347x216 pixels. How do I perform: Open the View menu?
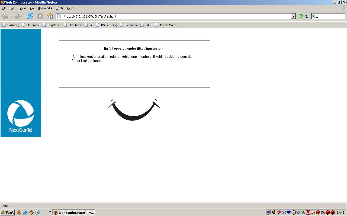23,8
